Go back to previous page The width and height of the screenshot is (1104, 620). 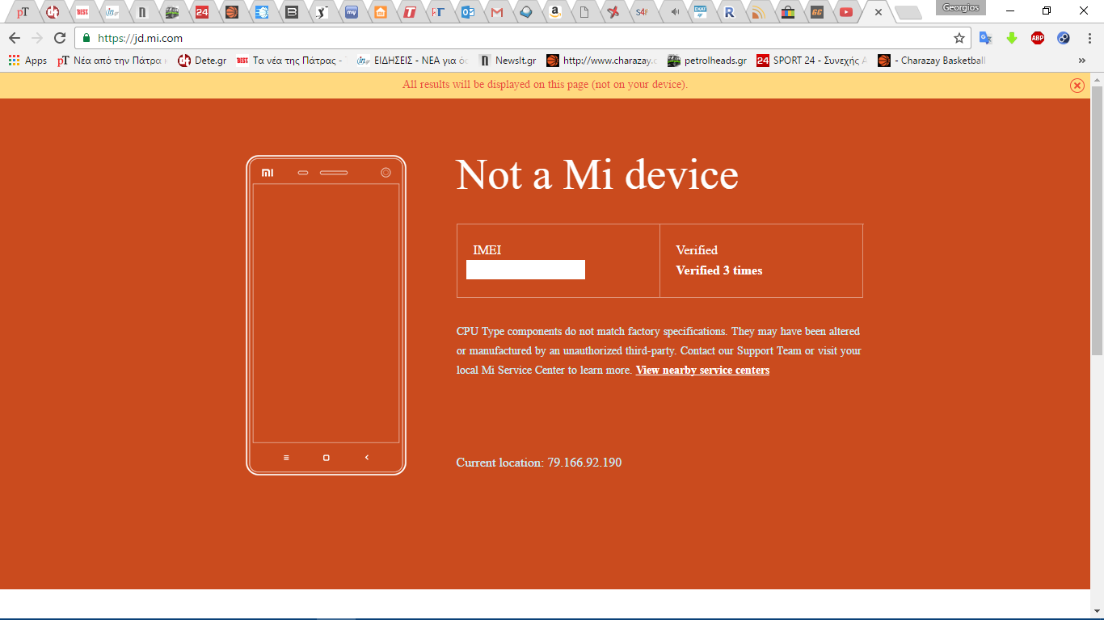pos(15,38)
